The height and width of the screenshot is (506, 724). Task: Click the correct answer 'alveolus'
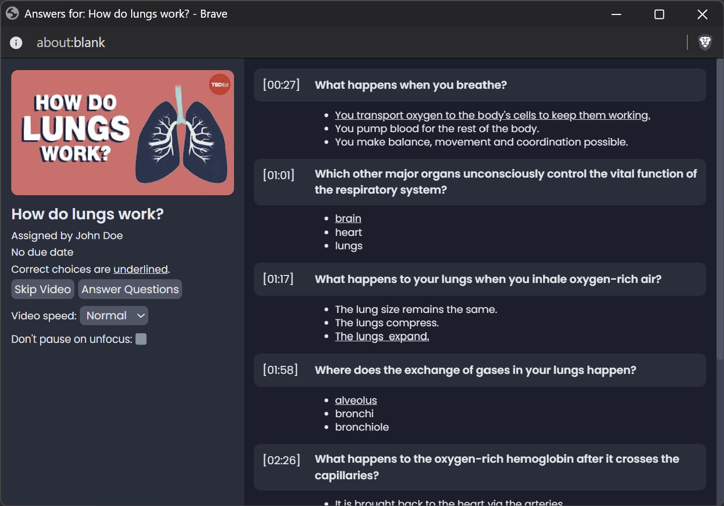pyautogui.click(x=356, y=400)
